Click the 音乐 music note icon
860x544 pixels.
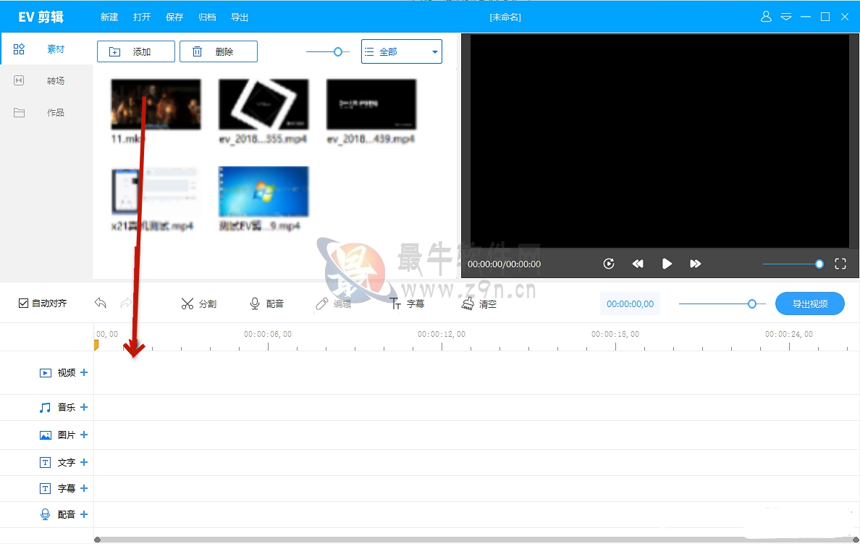(45, 407)
